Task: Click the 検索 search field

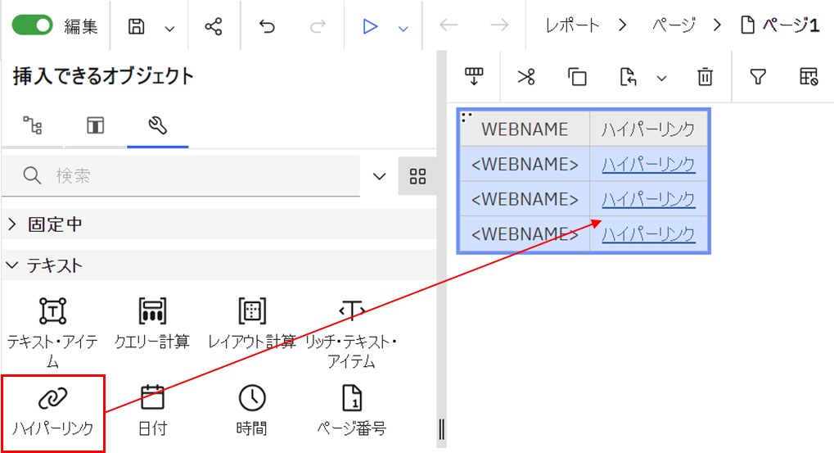Action: (x=181, y=175)
